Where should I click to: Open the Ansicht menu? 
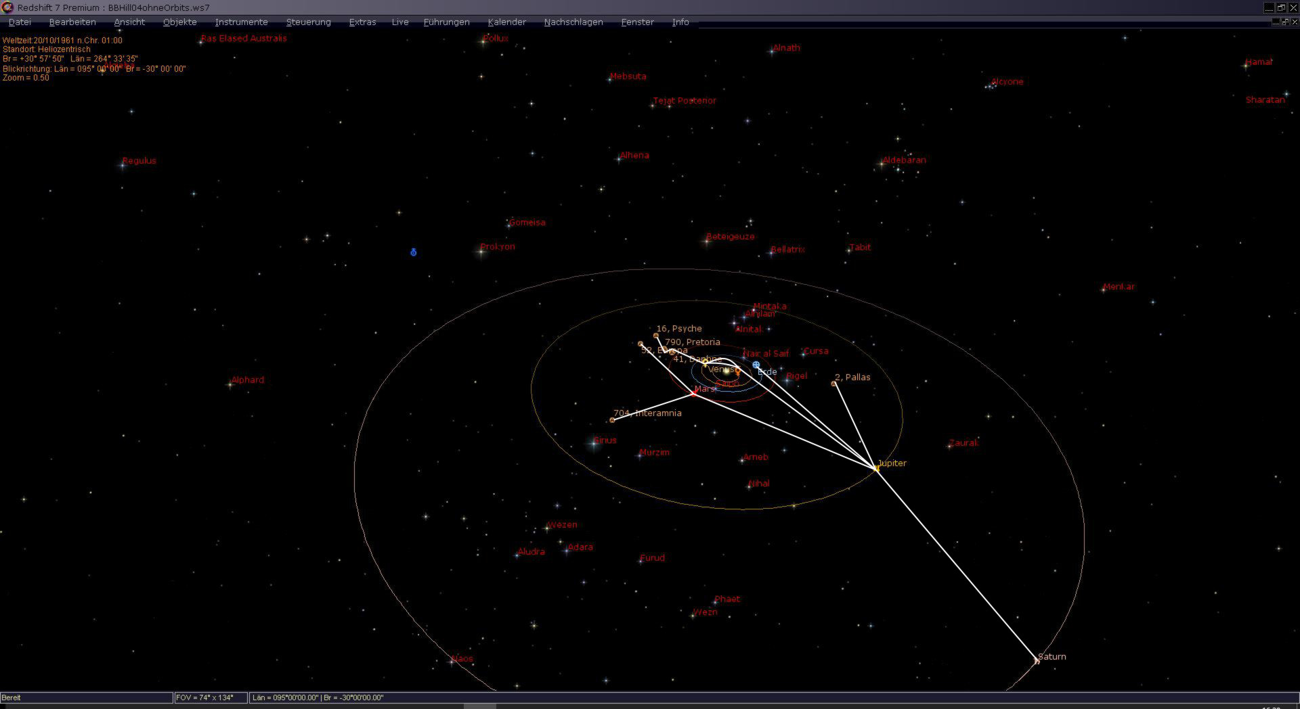[x=129, y=22]
